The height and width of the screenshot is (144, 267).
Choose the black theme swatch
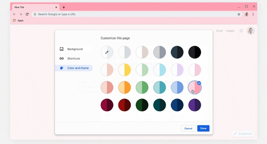point(195,52)
